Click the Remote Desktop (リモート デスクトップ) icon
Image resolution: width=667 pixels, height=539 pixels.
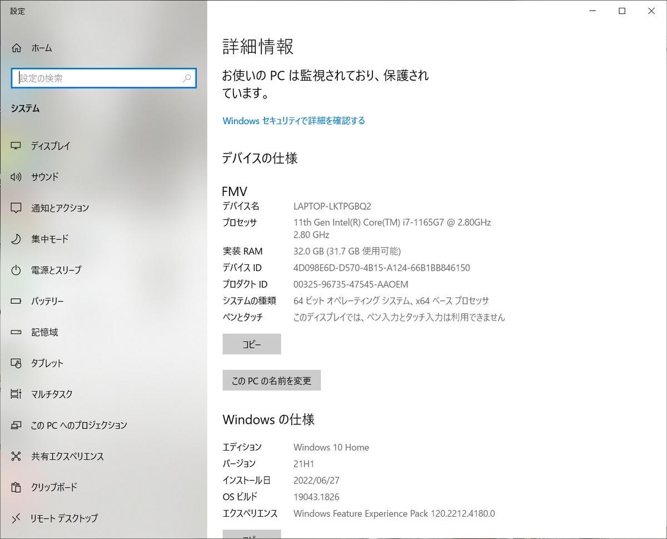click(x=16, y=518)
